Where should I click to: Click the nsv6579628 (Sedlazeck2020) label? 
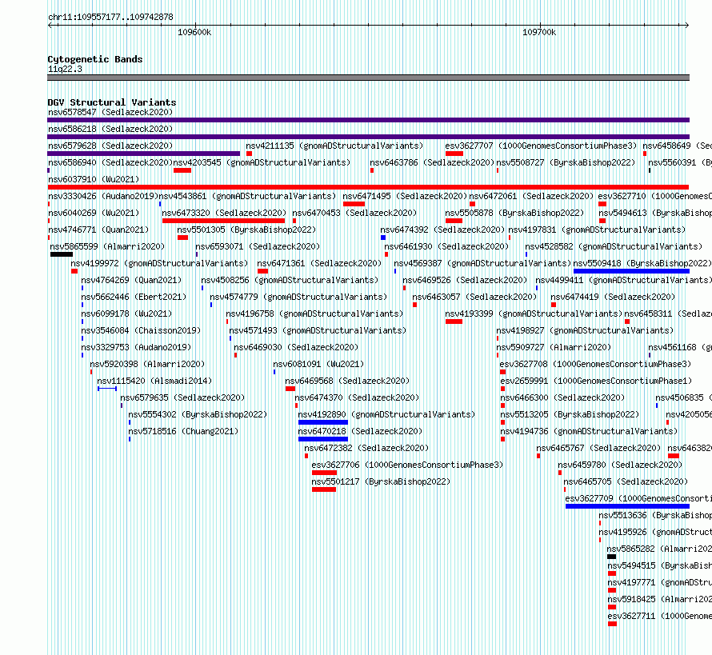click(110, 146)
